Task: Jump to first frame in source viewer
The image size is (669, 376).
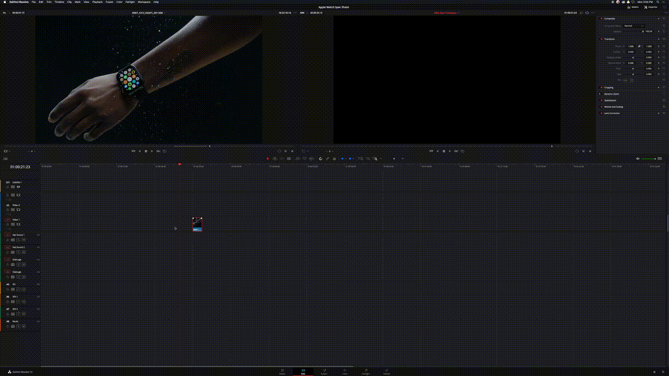Action: click(x=133, y=151)
